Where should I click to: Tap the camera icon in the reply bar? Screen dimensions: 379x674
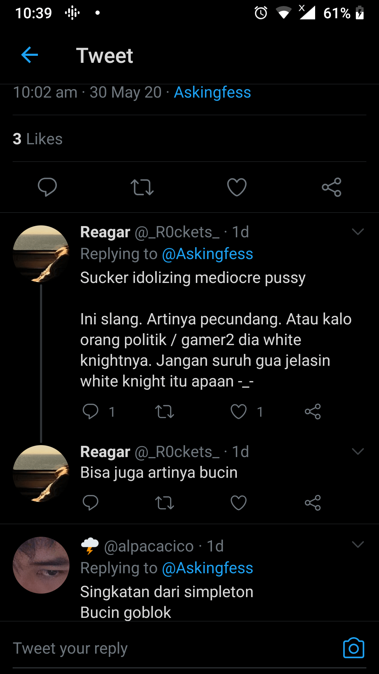click(x=354, y=648)
